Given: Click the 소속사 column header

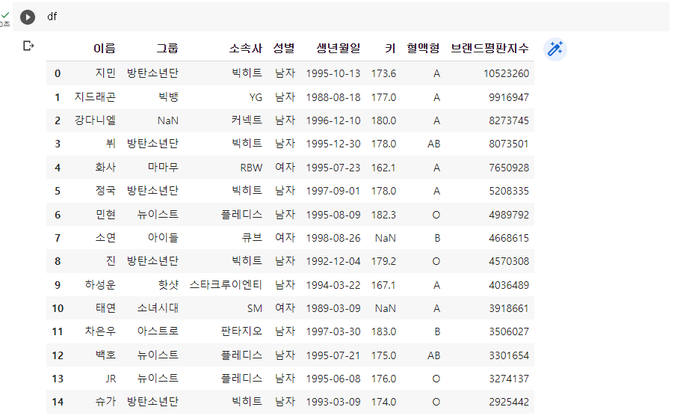Looking at the screenshot, I should [245, 48].
